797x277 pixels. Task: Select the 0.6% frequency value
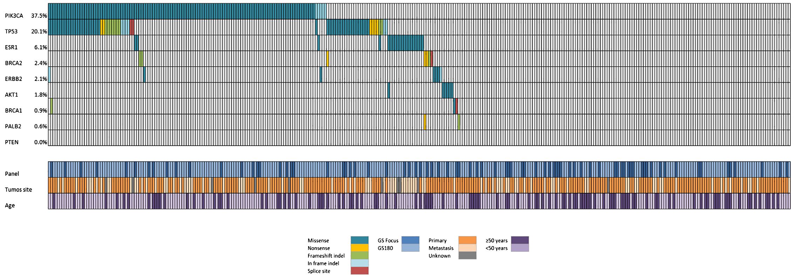(41, 126)
